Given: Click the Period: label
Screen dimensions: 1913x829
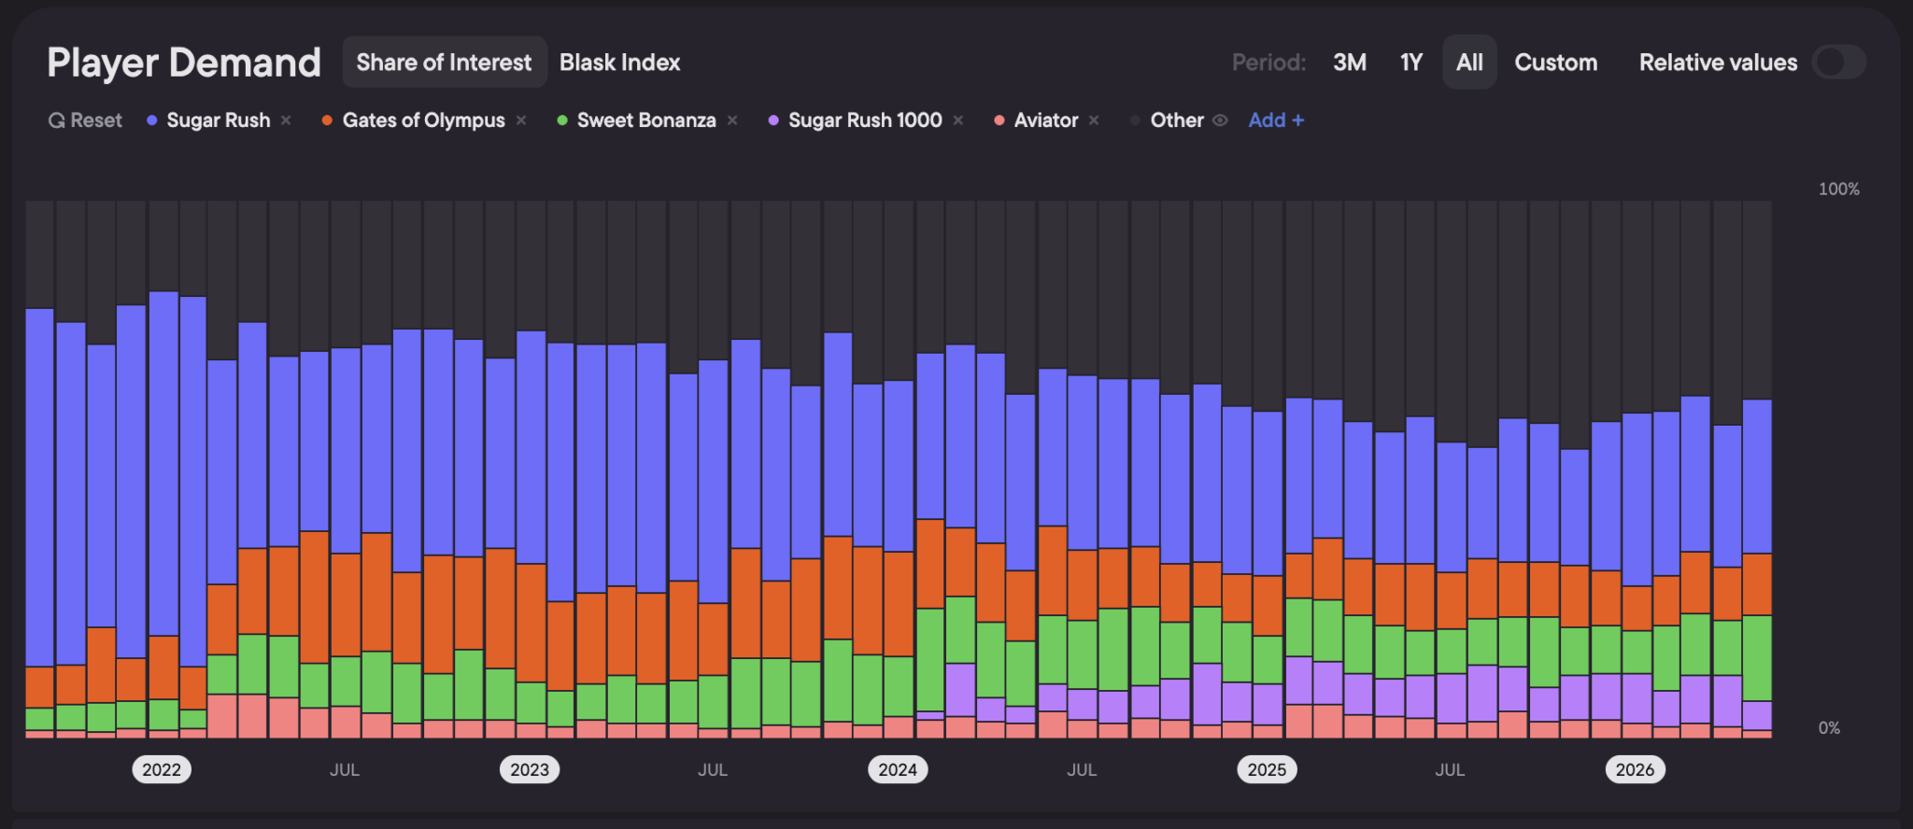Looking at the screenshot, I should tap(1268, 63).
